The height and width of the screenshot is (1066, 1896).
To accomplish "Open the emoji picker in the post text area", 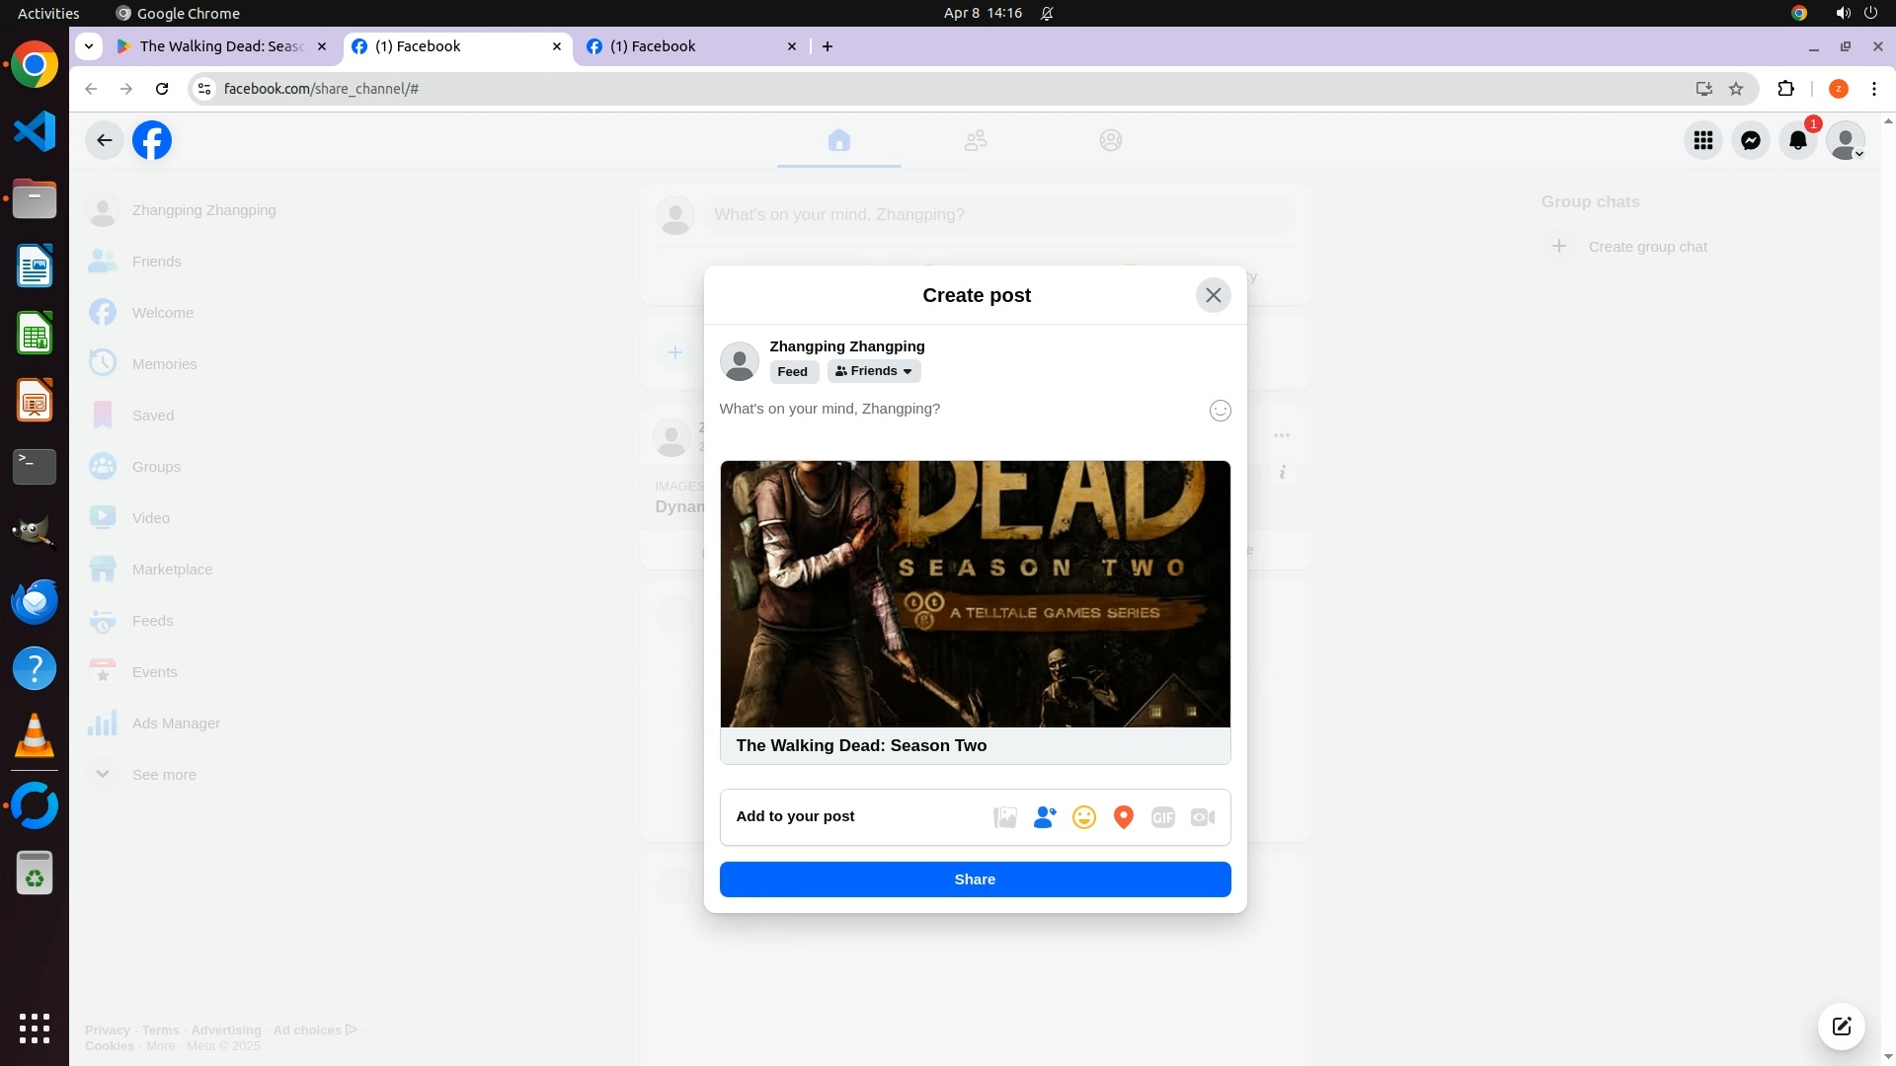I will [x=1220, y=411].
